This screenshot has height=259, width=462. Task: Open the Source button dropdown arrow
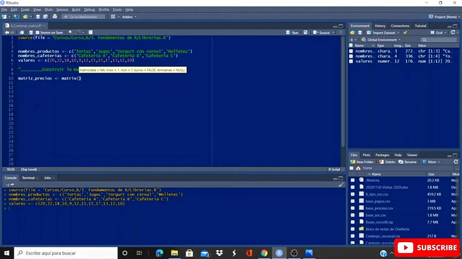(x=334, y=32)
